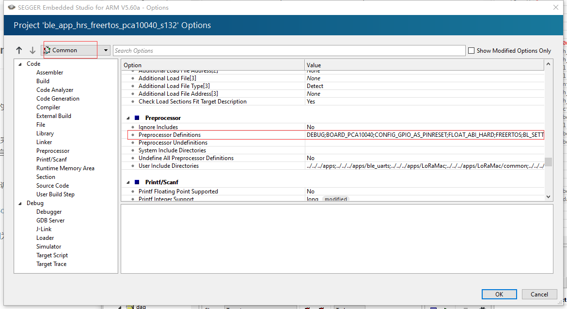
Task: Open the Common configuration dropdown
Action: 106,50
